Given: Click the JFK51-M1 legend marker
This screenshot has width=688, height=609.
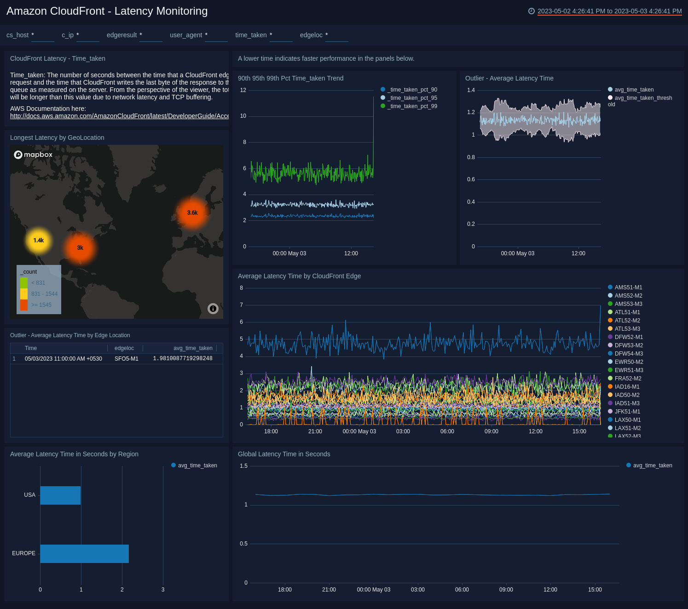Looking at the screenshot, I should [610, 412].
